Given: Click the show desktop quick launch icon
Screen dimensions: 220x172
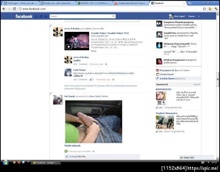Looking at the screenshot, I should 23,162.
